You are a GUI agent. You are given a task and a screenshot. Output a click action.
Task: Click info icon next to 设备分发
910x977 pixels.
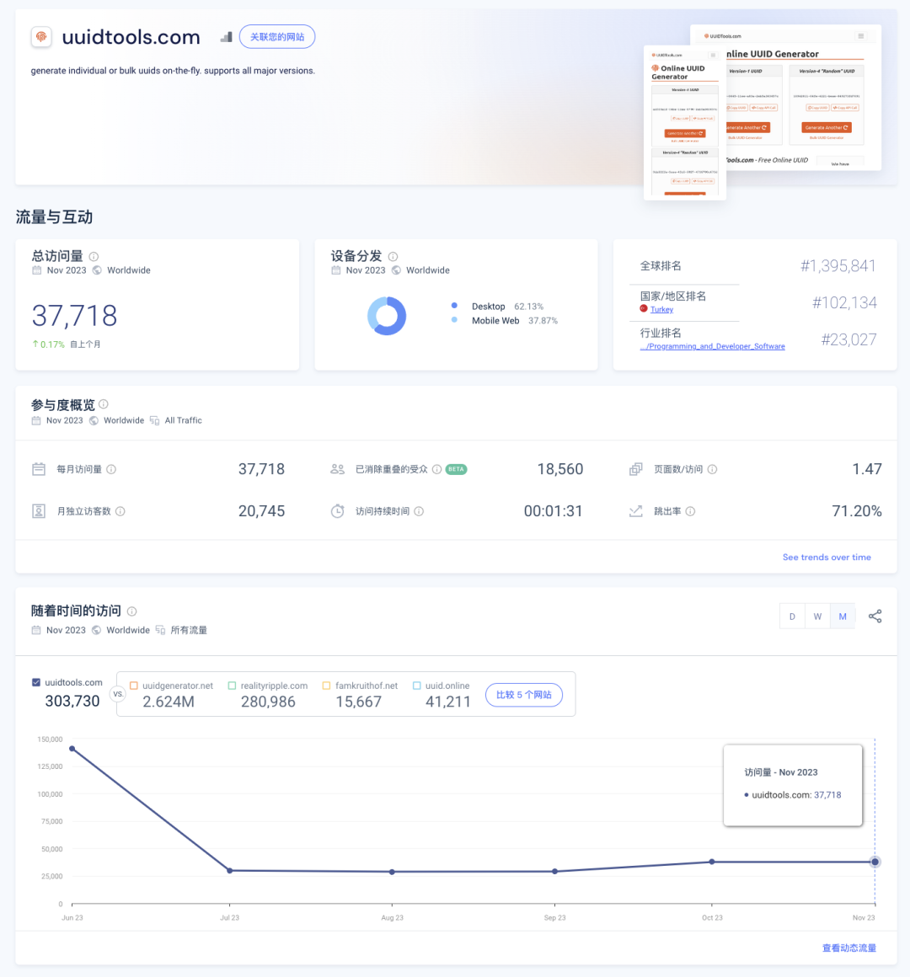click(393, 257)
